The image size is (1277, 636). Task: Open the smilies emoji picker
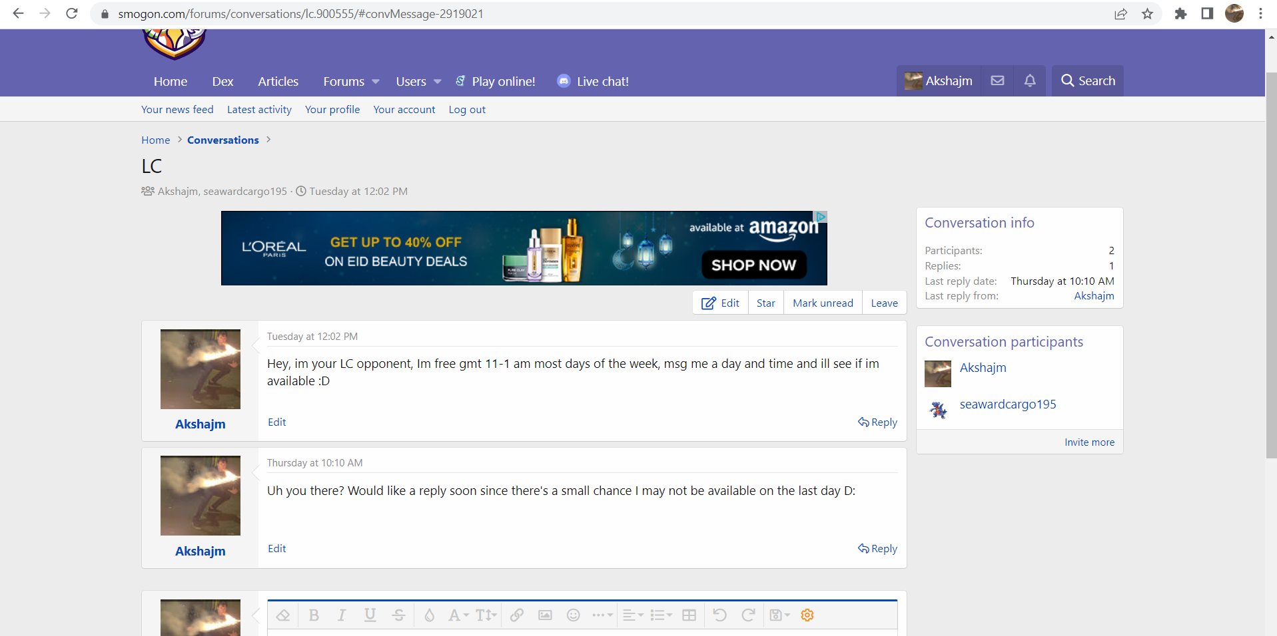(574, 615)
